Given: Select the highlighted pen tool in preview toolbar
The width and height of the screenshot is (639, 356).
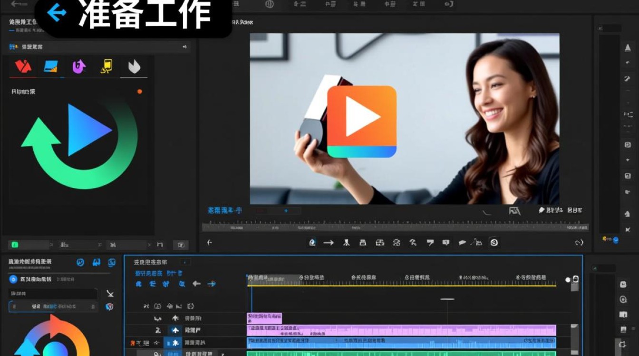Looking at the screenshot, I should point(312,243).
